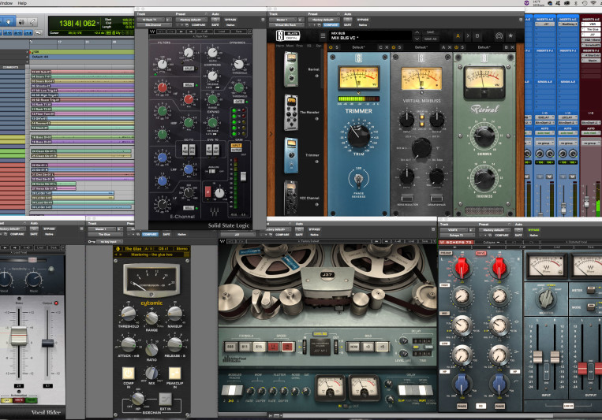
Task: Click the Scheps 73 left input fader
Action: pyautogui.click(x=537, y=357)
